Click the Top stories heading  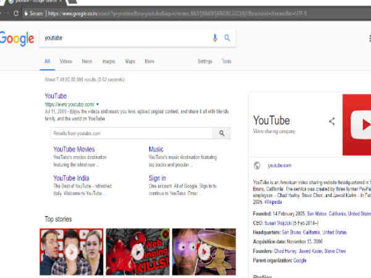tap(58, 219)
